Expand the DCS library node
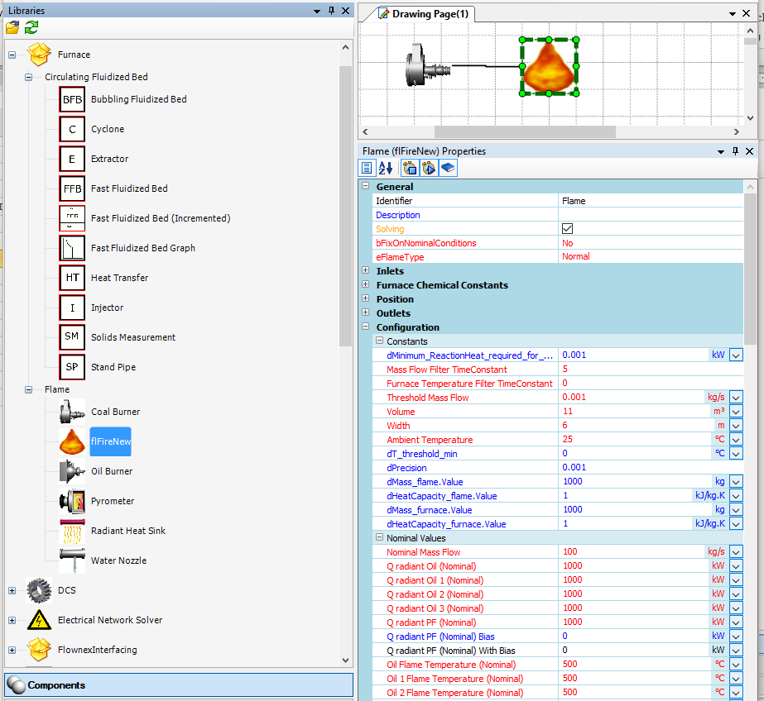Viewport: 764px width, 701px height. tap(12, 590)
